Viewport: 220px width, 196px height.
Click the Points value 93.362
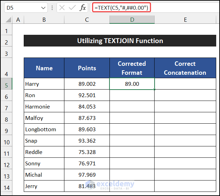[x=87, y=141]
